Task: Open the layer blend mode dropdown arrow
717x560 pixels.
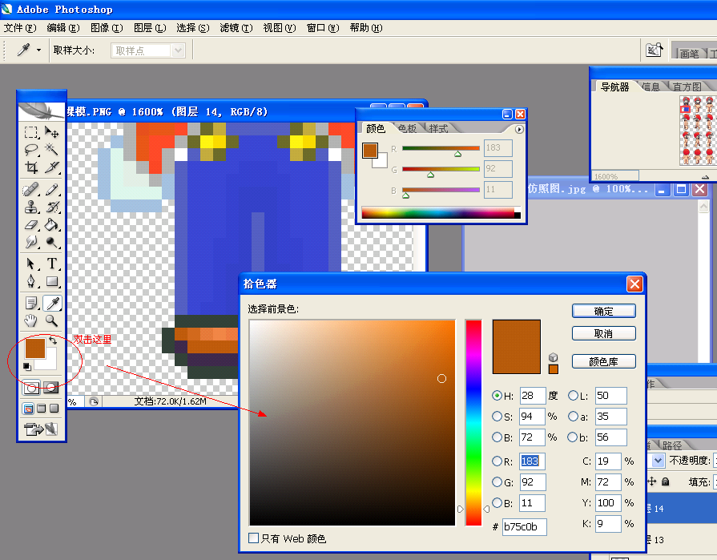Action: (658, 461)
